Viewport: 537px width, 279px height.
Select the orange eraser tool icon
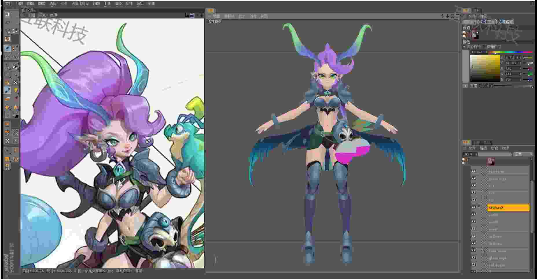(7, 99)
